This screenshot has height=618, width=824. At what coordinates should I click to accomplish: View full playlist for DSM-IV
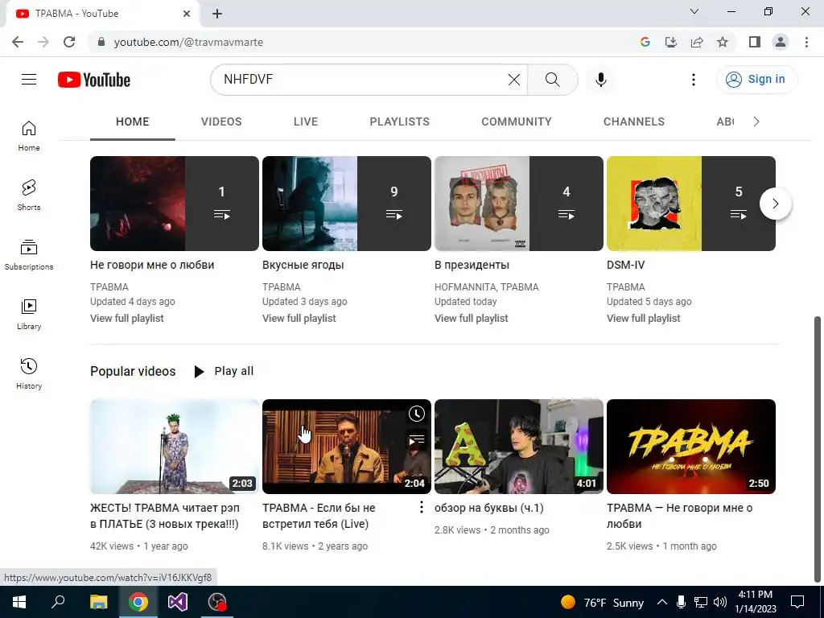tap(644, 319)
